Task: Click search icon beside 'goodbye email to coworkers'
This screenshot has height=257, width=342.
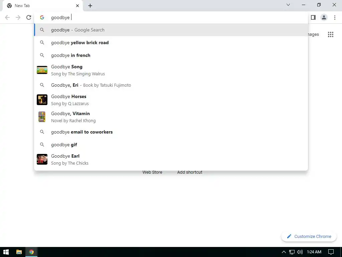Action: 42,132
